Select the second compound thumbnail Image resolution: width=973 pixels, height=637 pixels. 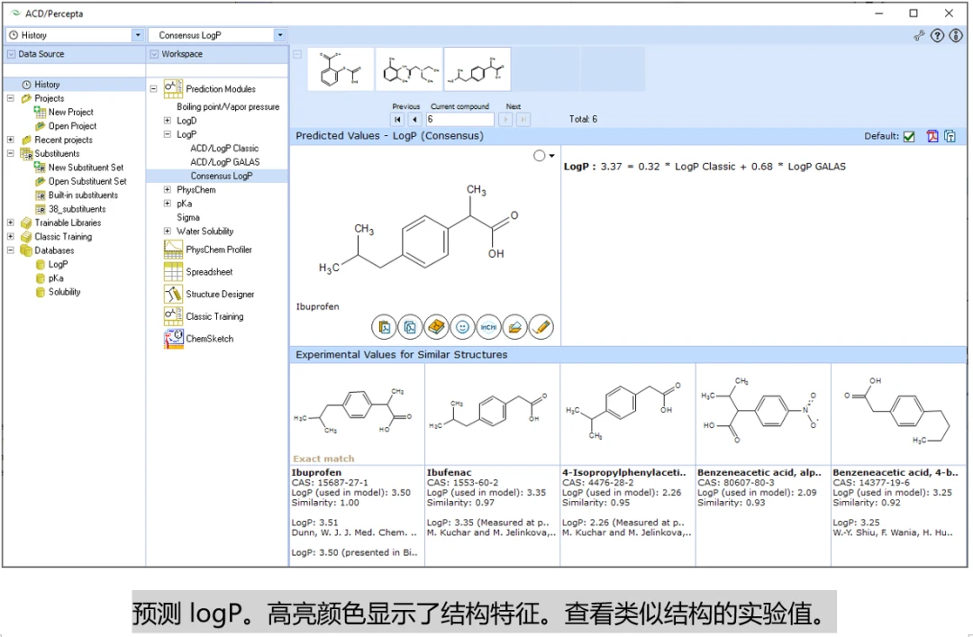(x=409, y=69)
